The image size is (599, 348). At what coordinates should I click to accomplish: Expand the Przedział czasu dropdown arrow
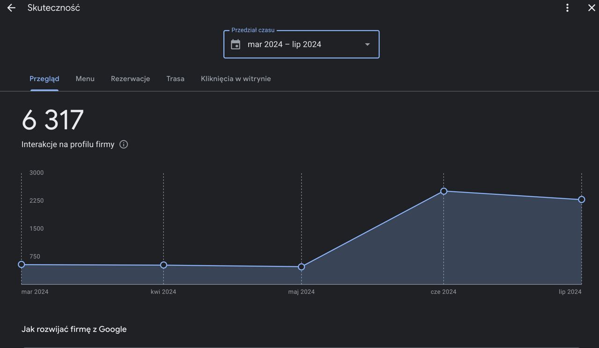coord(367,44)
